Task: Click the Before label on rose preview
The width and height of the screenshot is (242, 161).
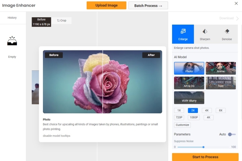Action: tap(54, 55)
